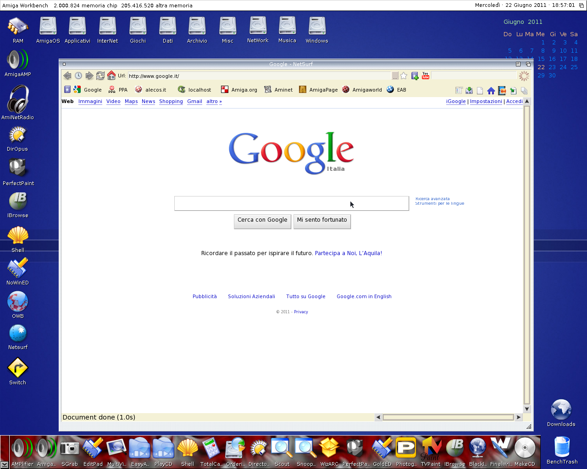Screen dimensions: 587x469
Task: Open the BenchTrash icon
Action: 562,450
